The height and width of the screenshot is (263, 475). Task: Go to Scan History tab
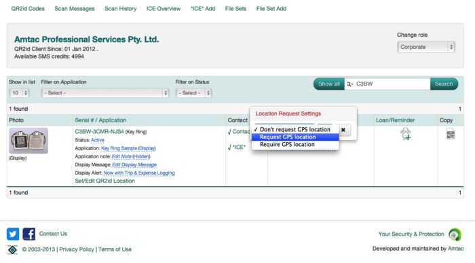pyautogui.click(x=121, y=9)
